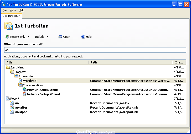Click the Recent clock folder icon

tap(8, 99)
